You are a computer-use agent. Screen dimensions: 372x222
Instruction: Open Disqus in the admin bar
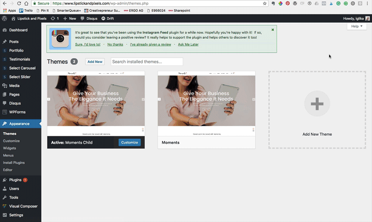coord(89,18)
